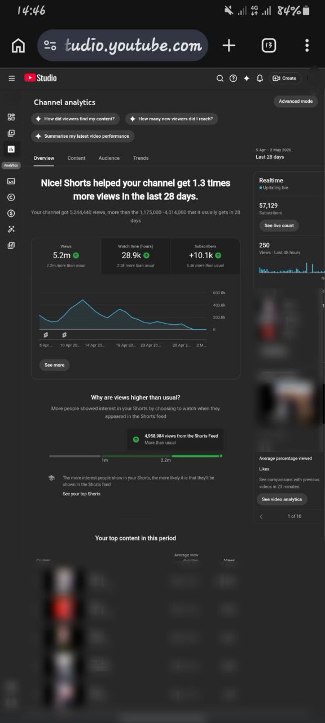The height and width of the screenshot is (723, 325).
Task: Open the Earn dollar icon in sidebar
Action: (11, 214)
